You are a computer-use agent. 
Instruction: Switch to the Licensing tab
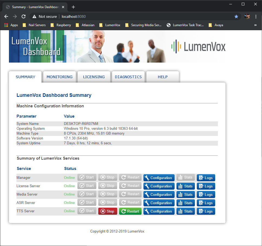click(94, 77)
